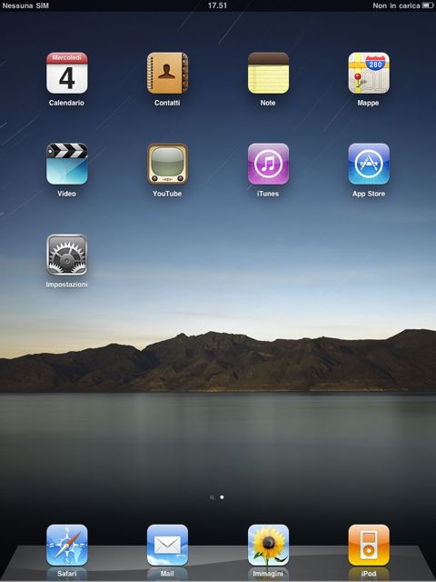The height and width of the screenshot is (582, 436).
Task: Open Mail from the dock
Action: point(167,545)
